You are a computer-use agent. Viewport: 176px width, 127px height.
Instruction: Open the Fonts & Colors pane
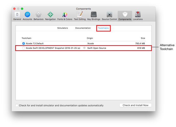tap(65, 16)
